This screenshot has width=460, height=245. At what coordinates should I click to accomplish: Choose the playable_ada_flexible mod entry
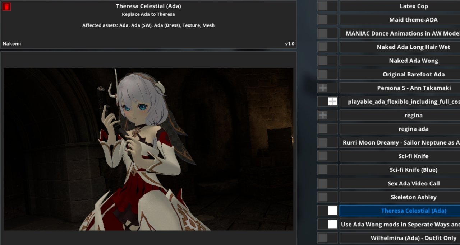tap(400, 102)
